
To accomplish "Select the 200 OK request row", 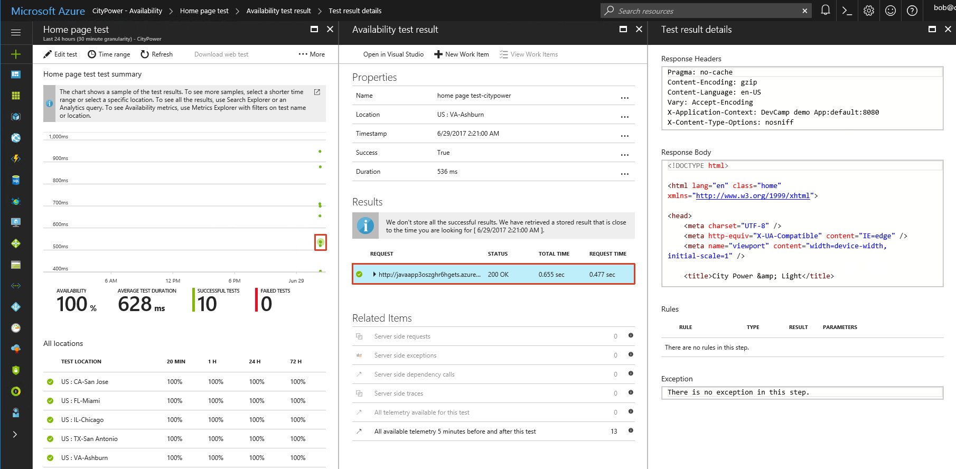I will point(493,274).
